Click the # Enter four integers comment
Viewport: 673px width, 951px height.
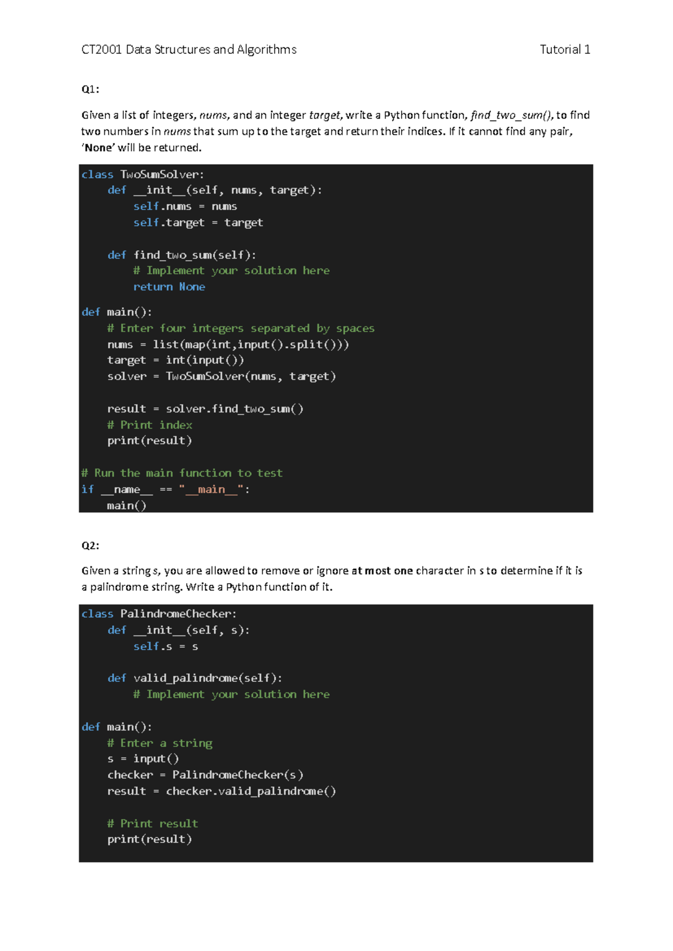click(241, 328)
